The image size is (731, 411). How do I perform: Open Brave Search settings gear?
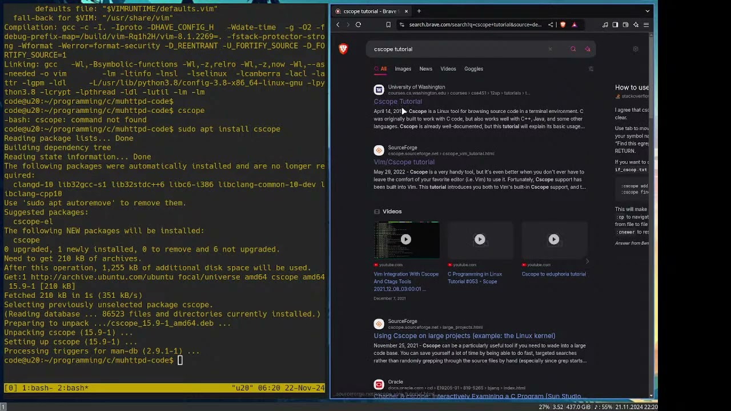pyautogui.click(x=635, y=49)
